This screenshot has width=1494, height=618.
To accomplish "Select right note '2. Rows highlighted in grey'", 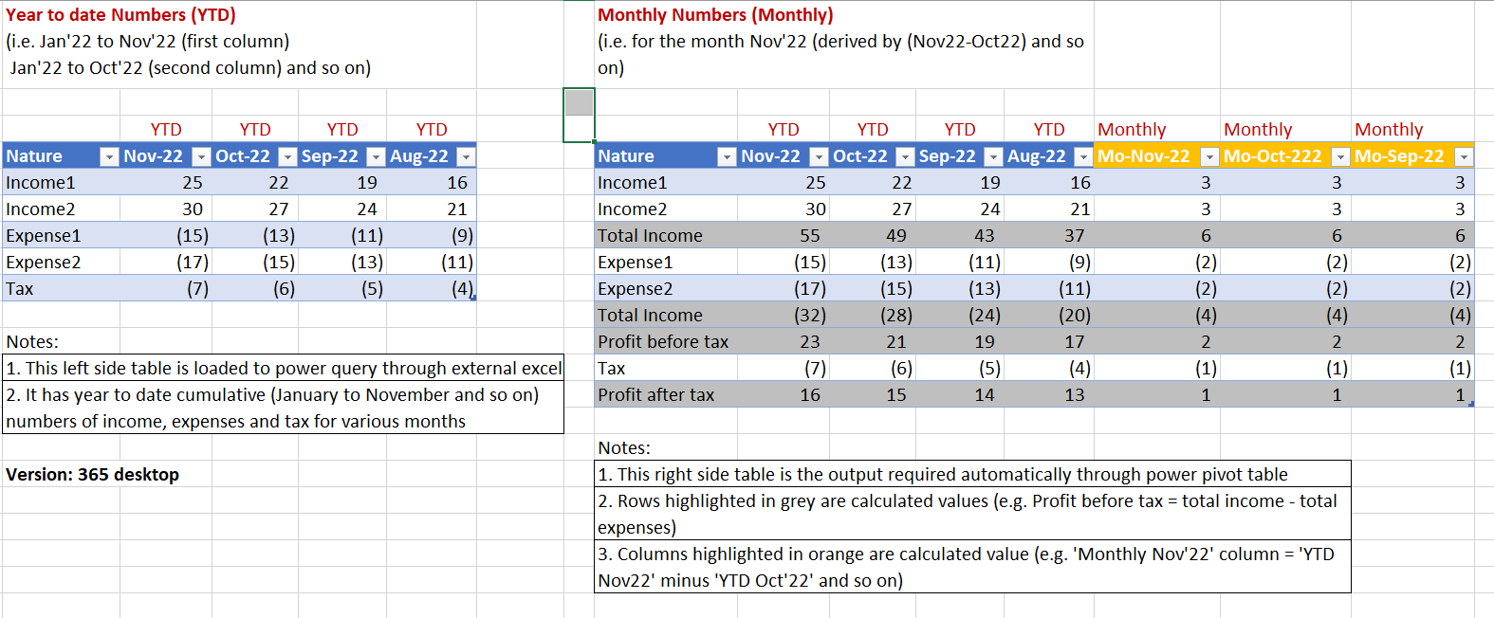I will tap(972, 514).
